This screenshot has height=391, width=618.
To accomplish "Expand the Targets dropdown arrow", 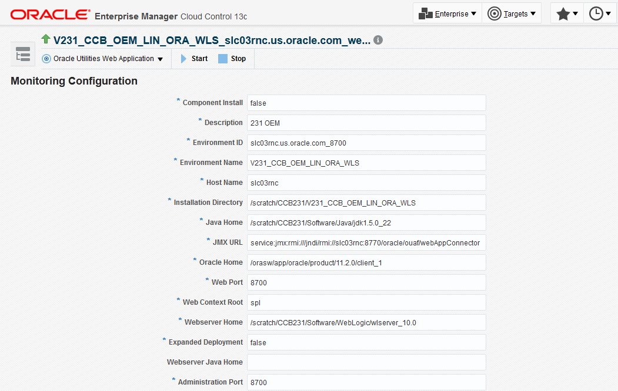I will point(532,12).
